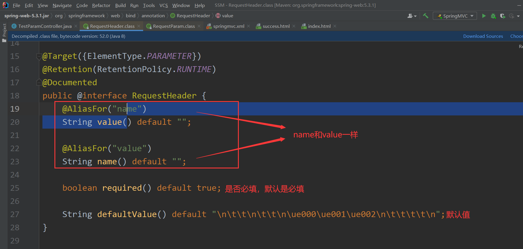Open the Window menu
Viewport: 523px width, 249px height.
181,5
